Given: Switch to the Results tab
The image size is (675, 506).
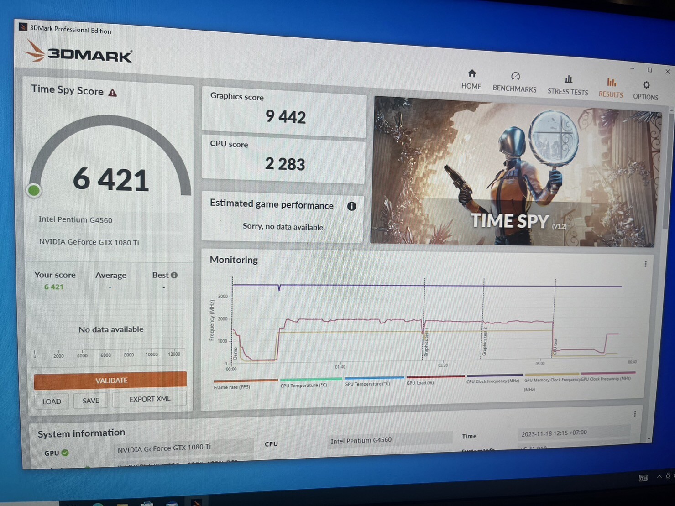Looking at the screenshot, I should pos(611,88).
